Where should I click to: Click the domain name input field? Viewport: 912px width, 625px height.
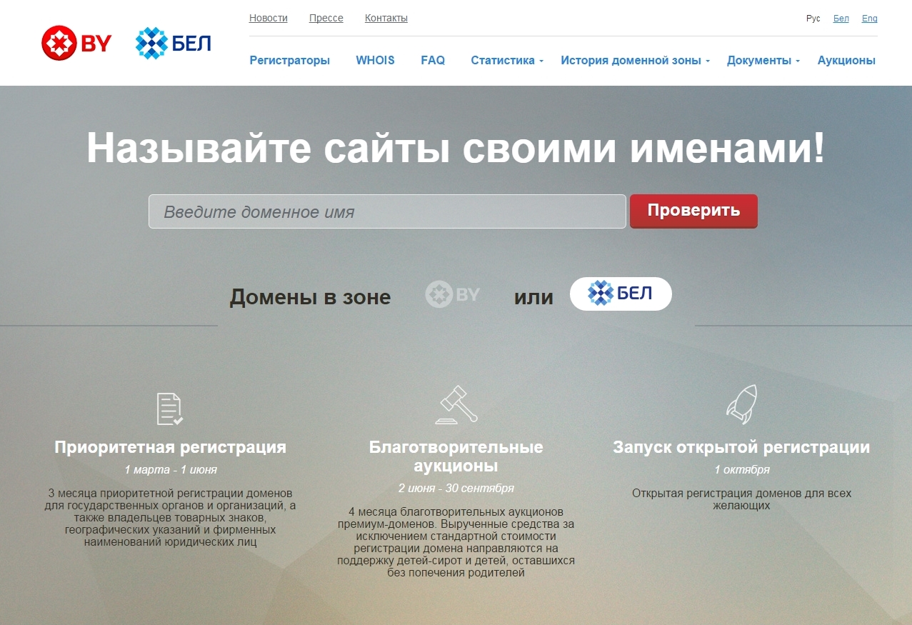386,211
